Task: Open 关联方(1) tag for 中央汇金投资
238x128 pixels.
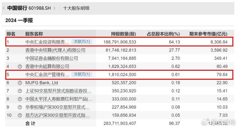Action: click(82, 42)
